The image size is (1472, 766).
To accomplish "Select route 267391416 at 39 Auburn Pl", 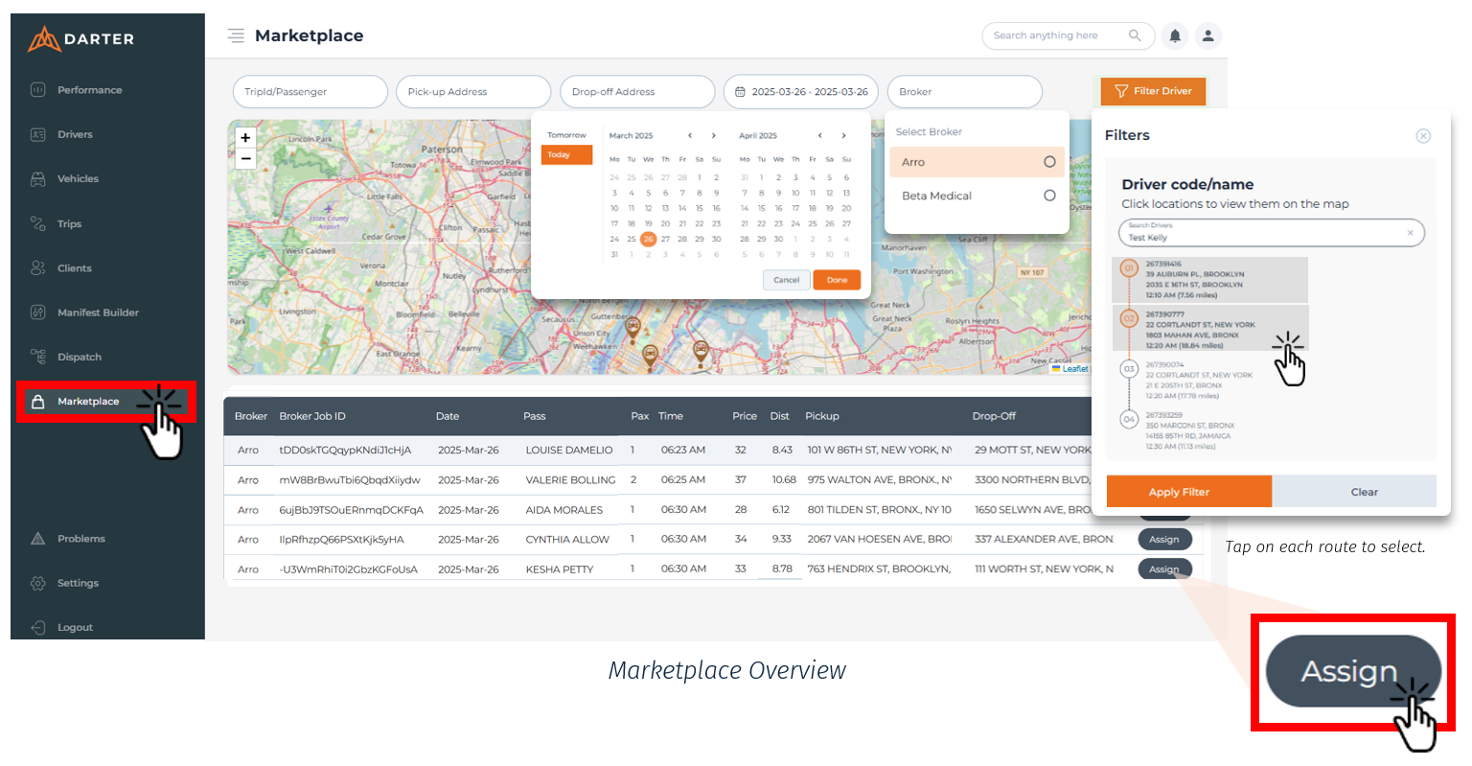I will pyautogui.click(x=1209, y=279).
